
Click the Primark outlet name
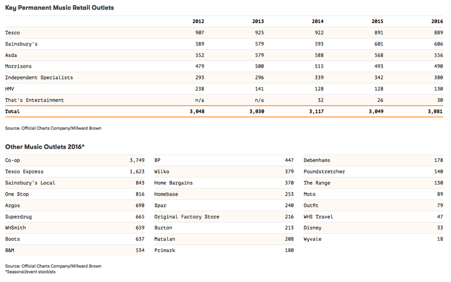[x=165, y=250]
